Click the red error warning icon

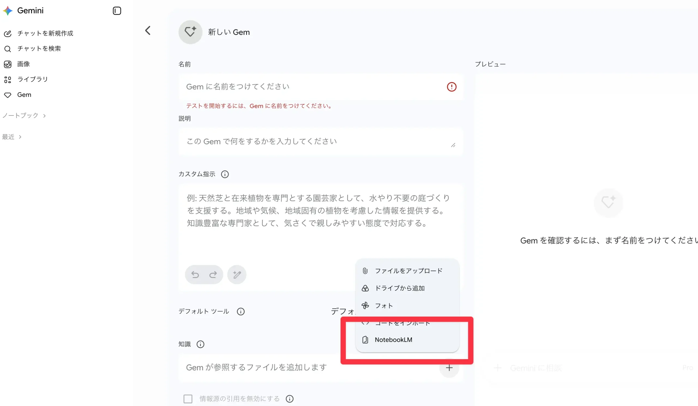pyautogui.click(x=452, y=87)
